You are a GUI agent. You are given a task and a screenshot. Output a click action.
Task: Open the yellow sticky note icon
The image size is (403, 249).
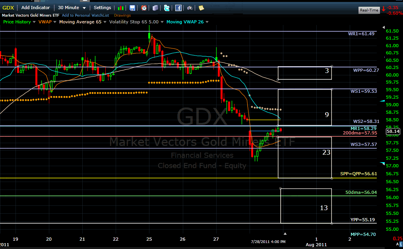coord(201,8)
